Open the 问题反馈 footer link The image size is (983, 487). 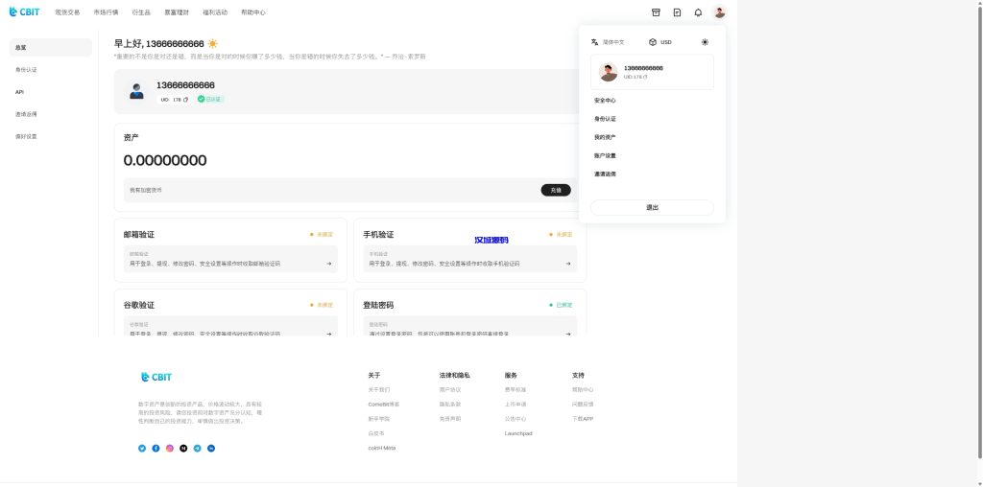pos(583,405)
